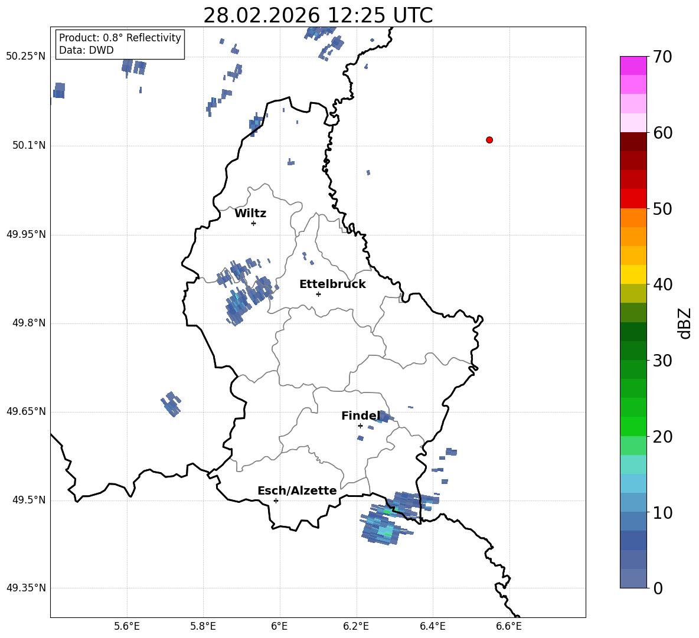Viewport: 699px width, 638px height.
Task: Click the Findel location cross marker
Action: [360, 426]
